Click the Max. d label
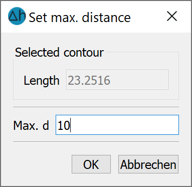This screenshot has width=192, height=187. tap(31, 125)
